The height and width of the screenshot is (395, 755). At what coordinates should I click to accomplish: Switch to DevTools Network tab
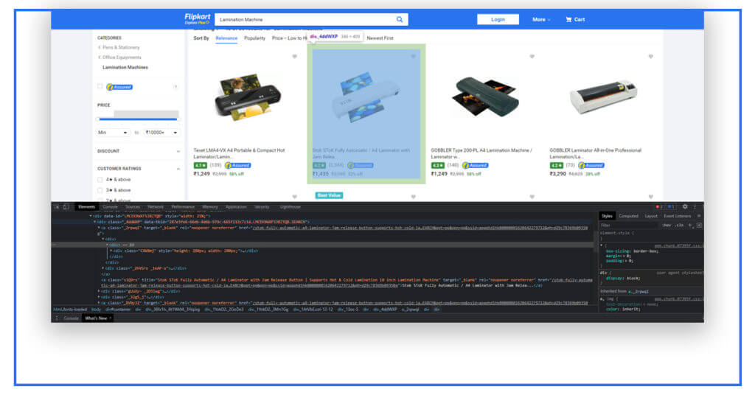pos(156,207)
